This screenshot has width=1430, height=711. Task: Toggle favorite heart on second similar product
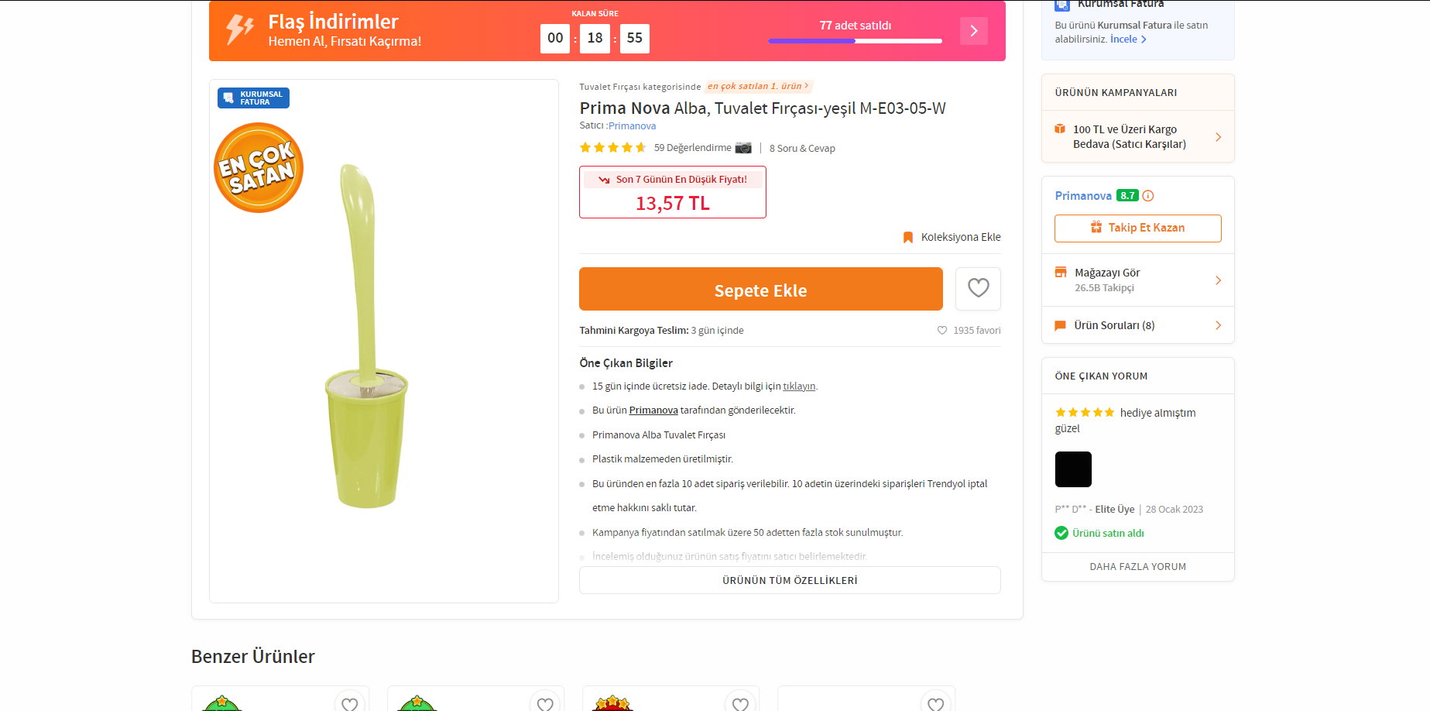(545, 703)
